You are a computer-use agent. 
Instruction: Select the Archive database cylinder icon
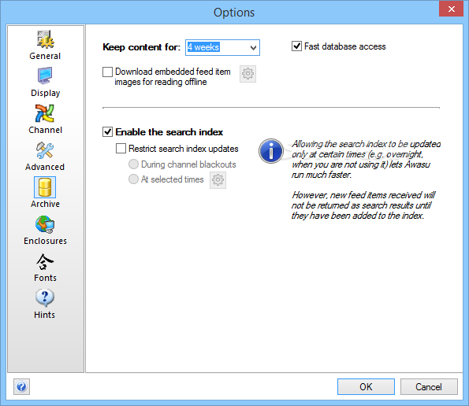[x=45, y=187]
